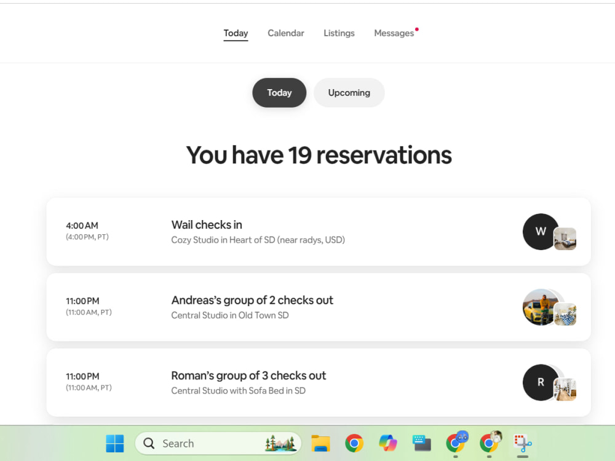This screenshot has height=461, width=615.
Task: Open the Listings tab
Action: tap(339, 33)
